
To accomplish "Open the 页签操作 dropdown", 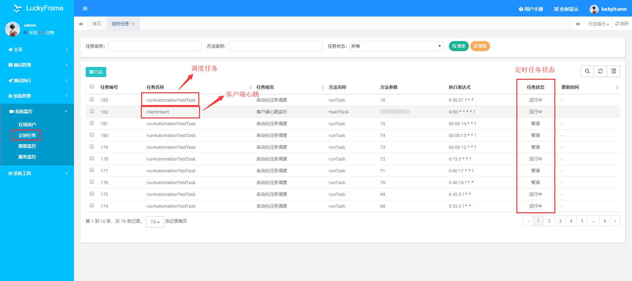I will [x=598, y=24].
